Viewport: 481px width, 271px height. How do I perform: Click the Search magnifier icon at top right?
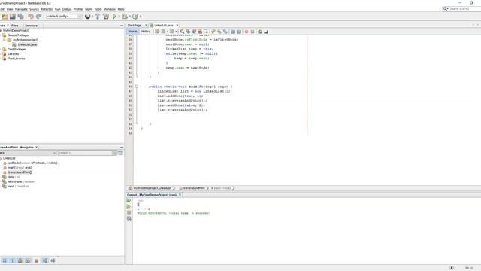(x=445, y=8)
